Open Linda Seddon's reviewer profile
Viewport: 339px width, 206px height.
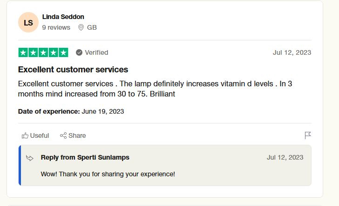63,17
